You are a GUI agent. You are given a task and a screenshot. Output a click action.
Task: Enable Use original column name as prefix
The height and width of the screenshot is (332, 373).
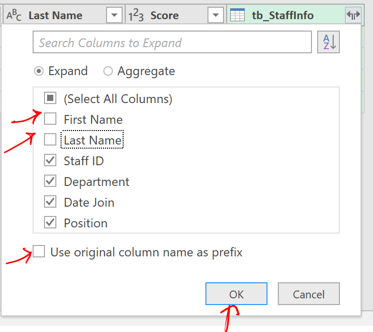click(39, 252)
